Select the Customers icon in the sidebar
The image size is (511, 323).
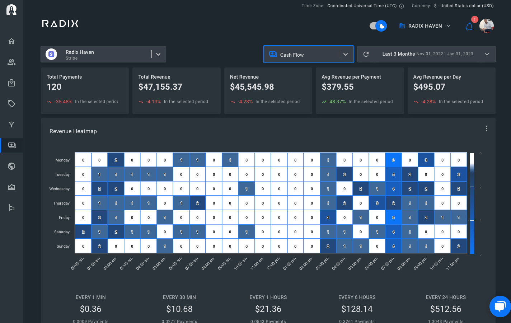click(x=11, y=62)
